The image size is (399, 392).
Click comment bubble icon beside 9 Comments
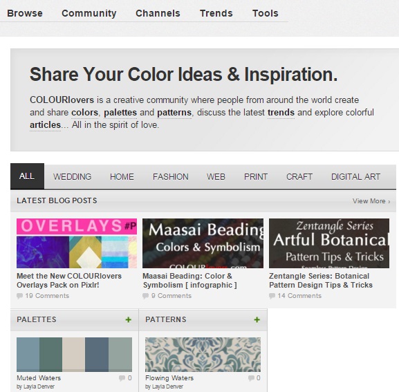click(x=145, y=296)
